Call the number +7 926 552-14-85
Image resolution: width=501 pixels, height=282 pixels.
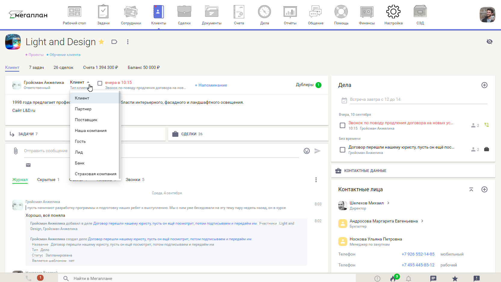coord(418,254)
